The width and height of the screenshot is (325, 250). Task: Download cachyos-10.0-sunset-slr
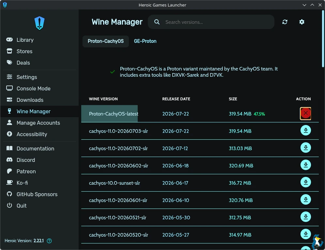(x=305, y=182)
